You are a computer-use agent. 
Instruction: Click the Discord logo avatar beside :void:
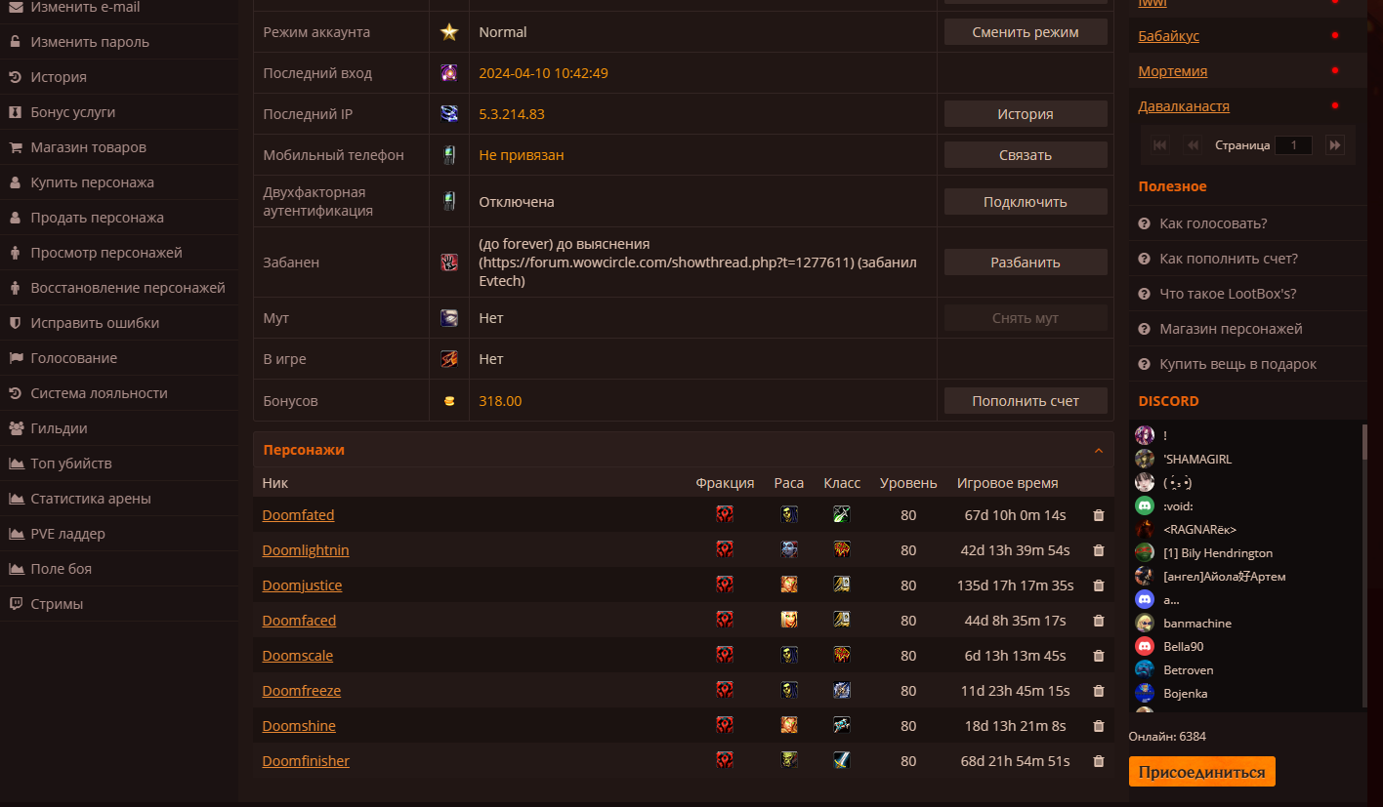[1145, 505]
